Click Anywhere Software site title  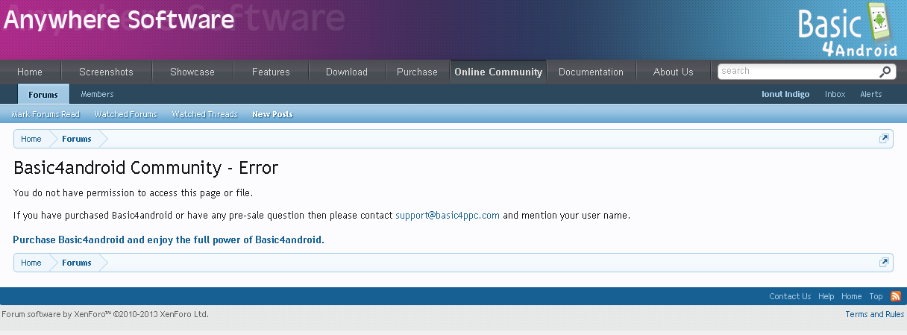pos(119,19)
